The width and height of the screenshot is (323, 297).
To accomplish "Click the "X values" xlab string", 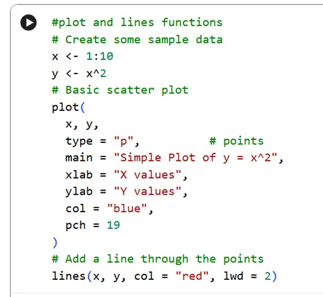I will (148, 175).
